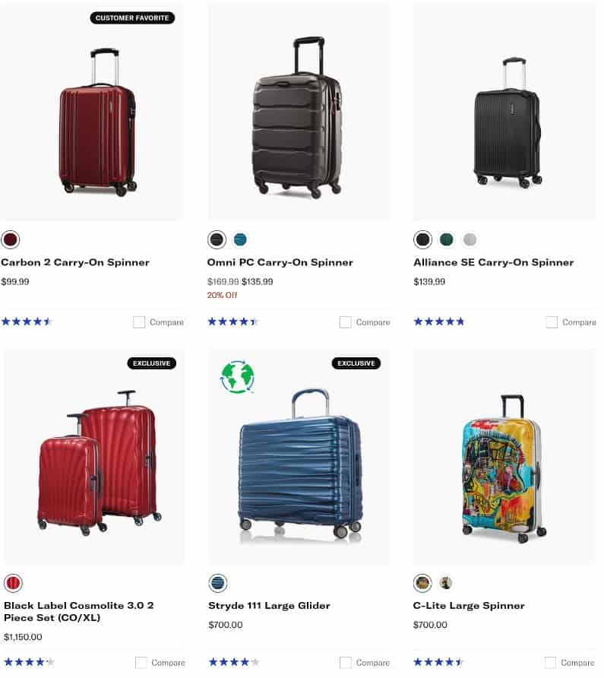
Task: Select the light gray color option for Alliance SE
Action: tap(470, 239)
